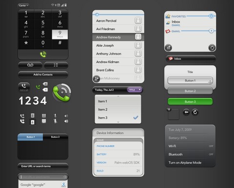Viewport: 234px width, 188px height.
Task: Select Item 1 in the popup list
Action: click(118, 102)
